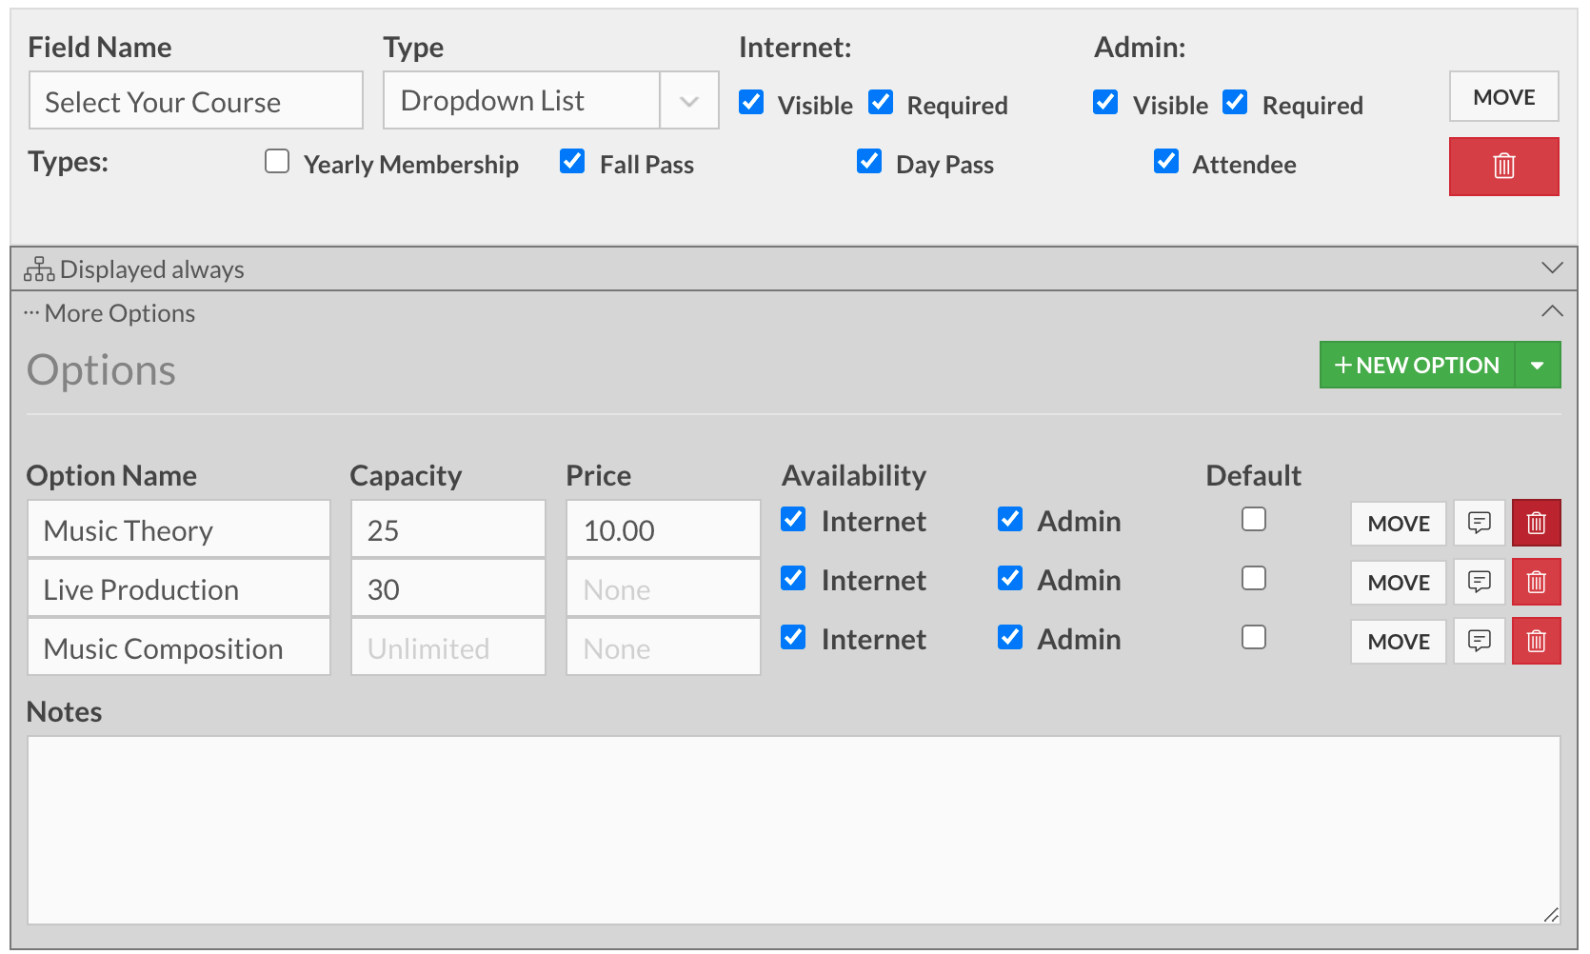Delete the Music Theory option
The height and width of the screenshot is (954, 1590).
(1536, 523)
